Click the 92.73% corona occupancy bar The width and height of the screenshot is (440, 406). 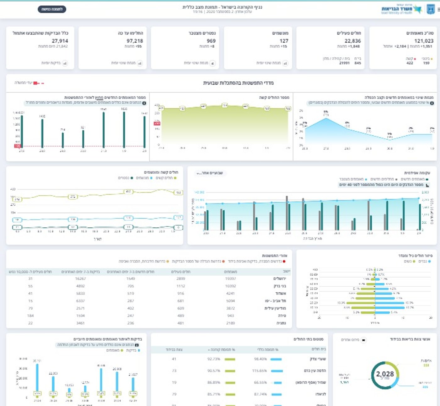pos(230,359)
